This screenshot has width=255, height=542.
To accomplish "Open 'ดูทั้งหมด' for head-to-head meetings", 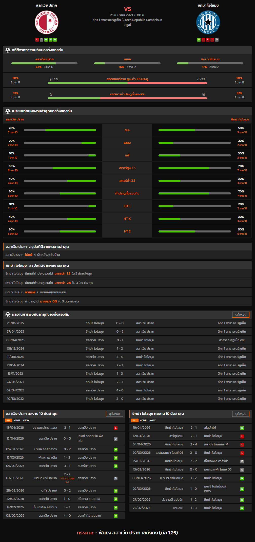I will (x=241, y=315).
